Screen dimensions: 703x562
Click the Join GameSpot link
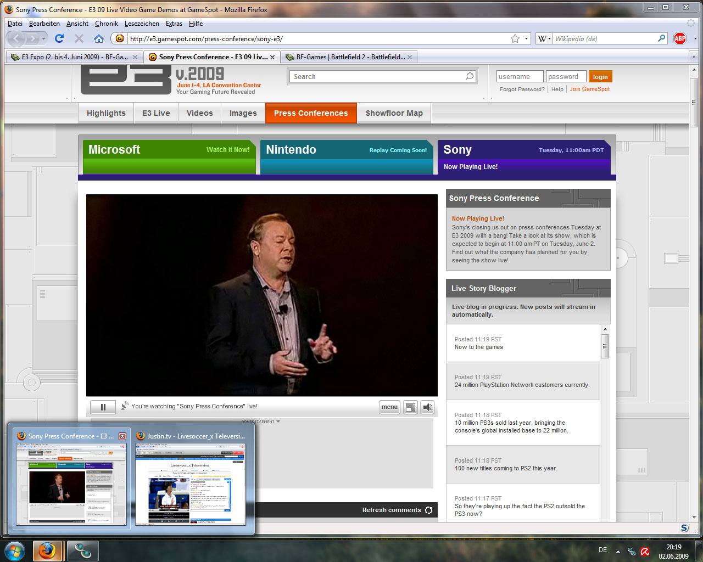[x=589, y=89]
